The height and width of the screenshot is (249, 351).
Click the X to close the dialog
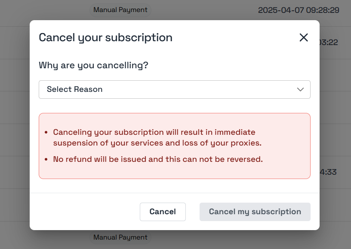(304, 37)
